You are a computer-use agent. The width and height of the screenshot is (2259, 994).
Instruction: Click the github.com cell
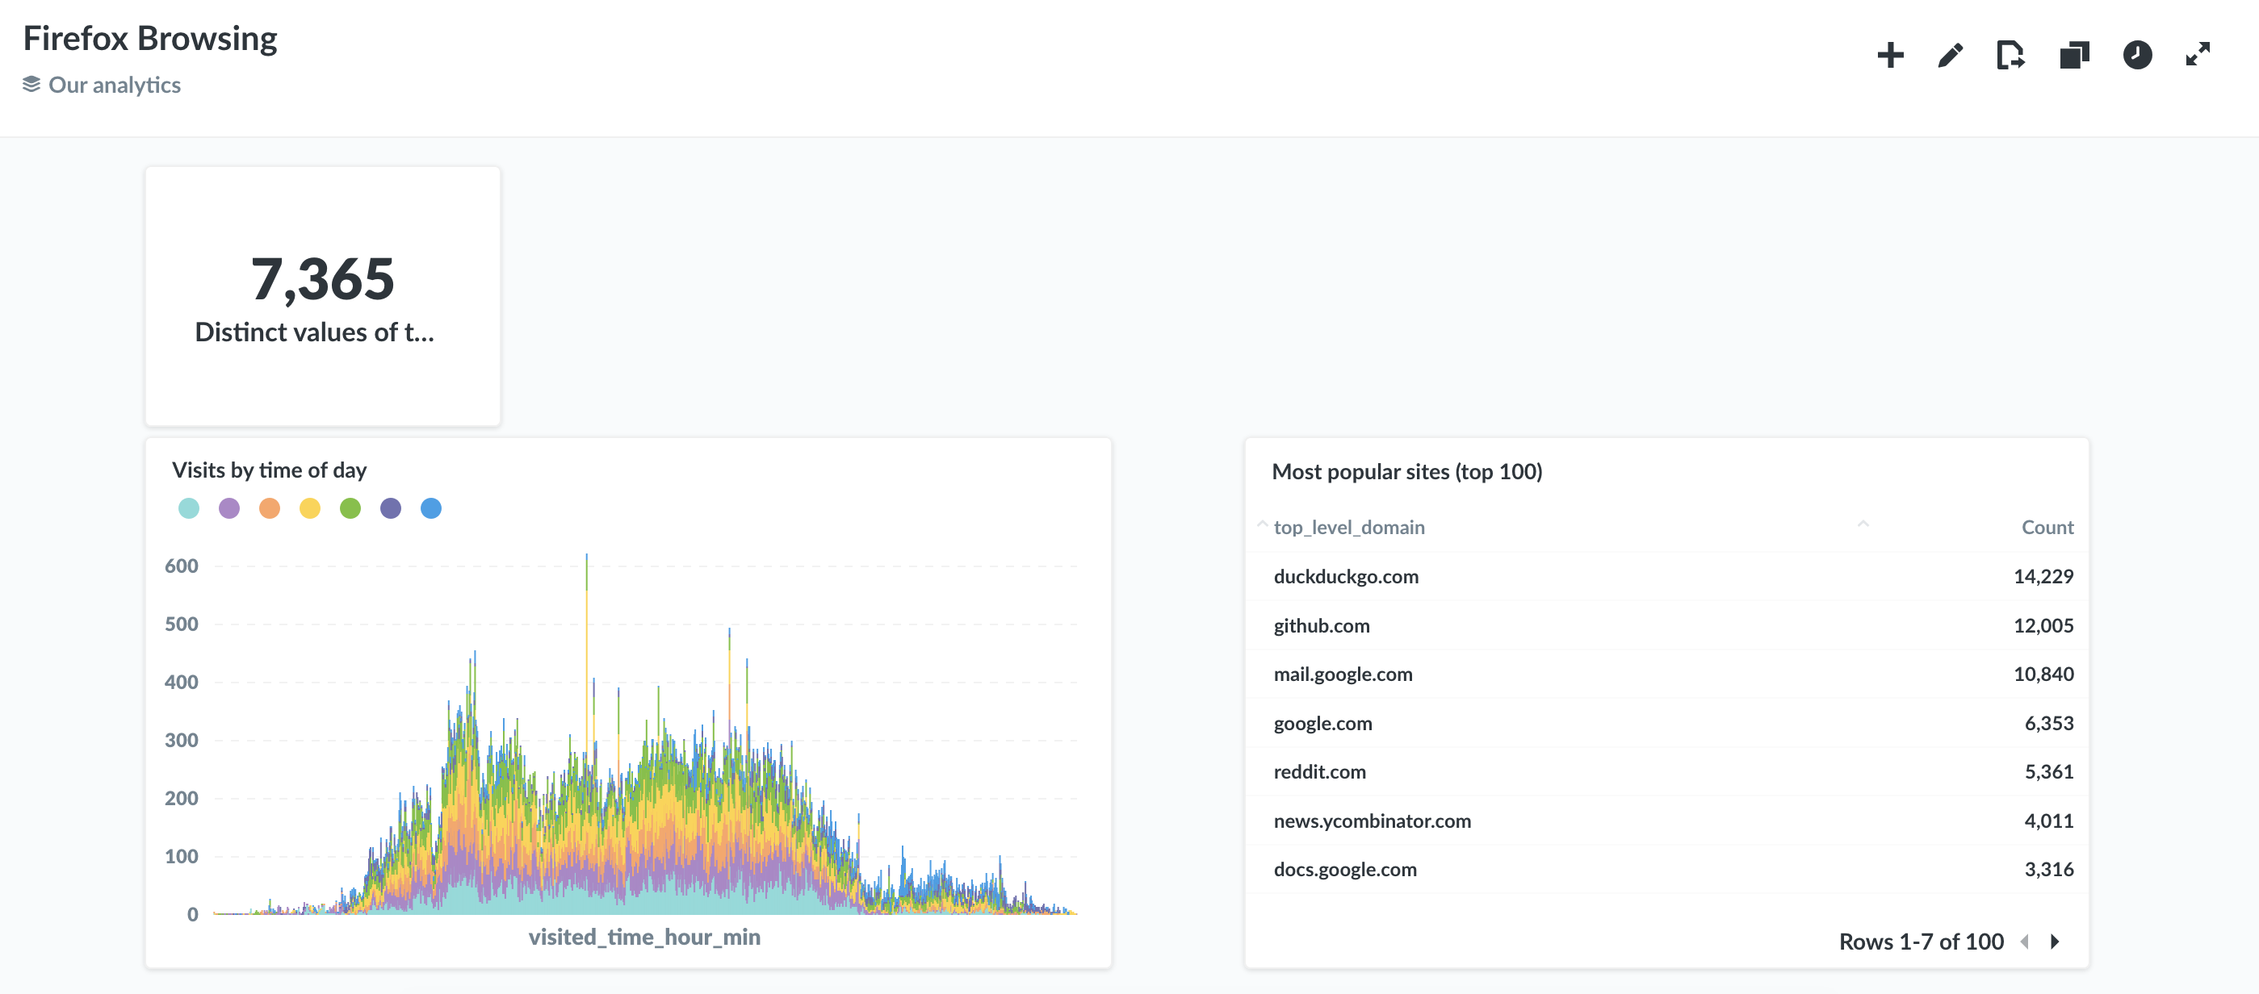coord(1322,626)
